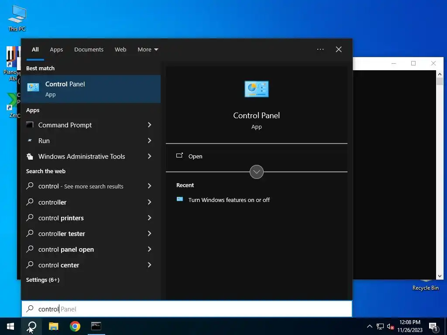Expand control center suggestion arrow
This screenshot has width=447, height=335.
coord(149,265)
